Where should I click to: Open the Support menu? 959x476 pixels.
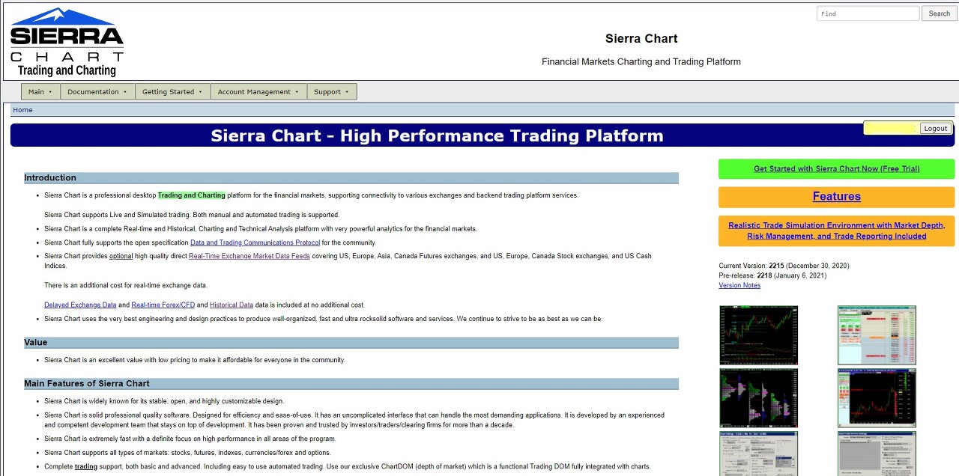pos(332,92)
